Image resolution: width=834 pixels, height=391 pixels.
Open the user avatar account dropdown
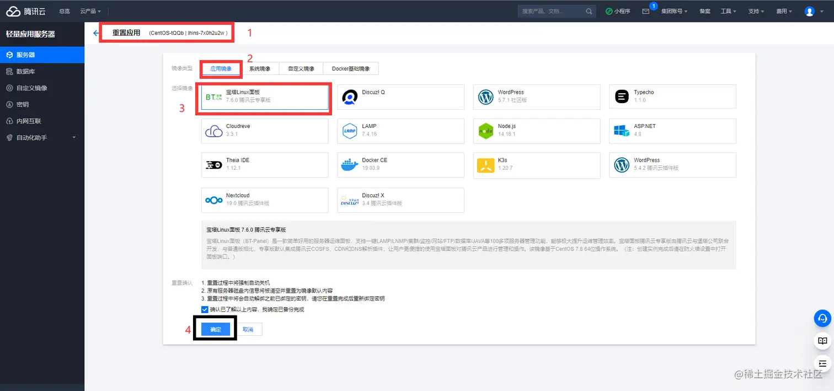point(813,11)
